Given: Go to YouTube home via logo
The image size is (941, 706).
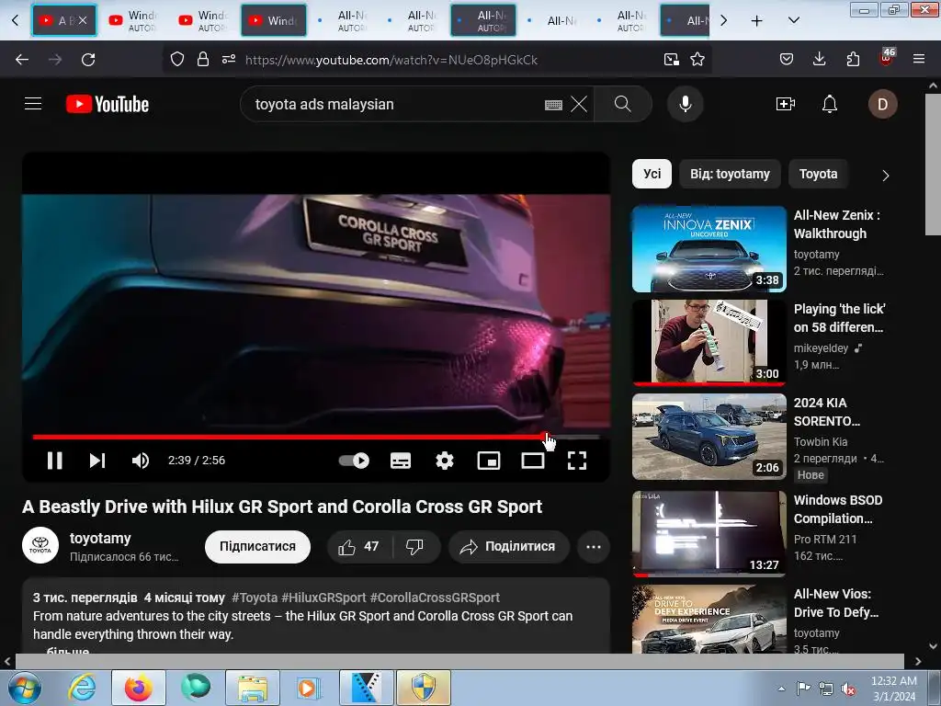Looking at the screenshot, I should (x=108, y=104).
